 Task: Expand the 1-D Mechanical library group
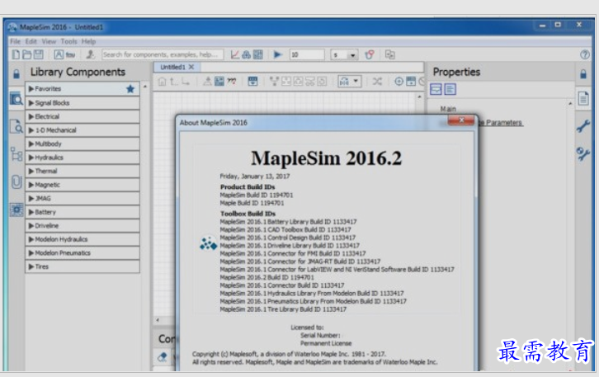(83, 130)
